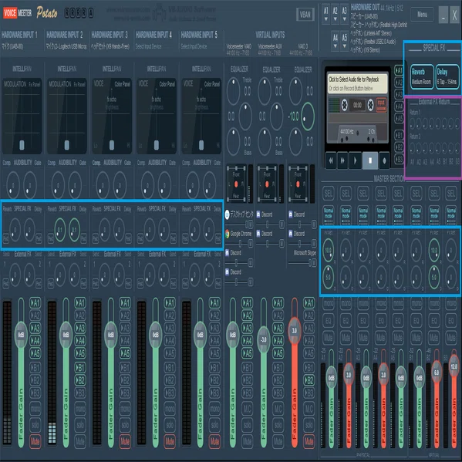
Task: Open Fx Panel on Hardware Input 1
Action: point(34,84)
